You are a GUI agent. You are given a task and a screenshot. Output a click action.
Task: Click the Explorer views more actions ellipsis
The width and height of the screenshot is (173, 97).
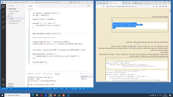[x=23, y=6]
